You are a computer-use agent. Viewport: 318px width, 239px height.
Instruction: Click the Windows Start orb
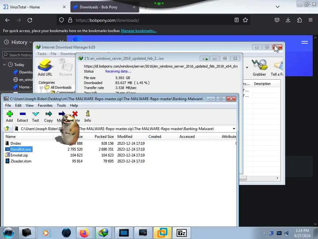pyautogui.click(x=8, y=233)
